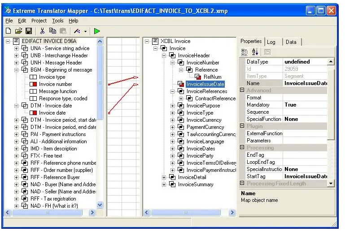
Task: Expand the InvoiceCurrency node
Action: [172, 120]
